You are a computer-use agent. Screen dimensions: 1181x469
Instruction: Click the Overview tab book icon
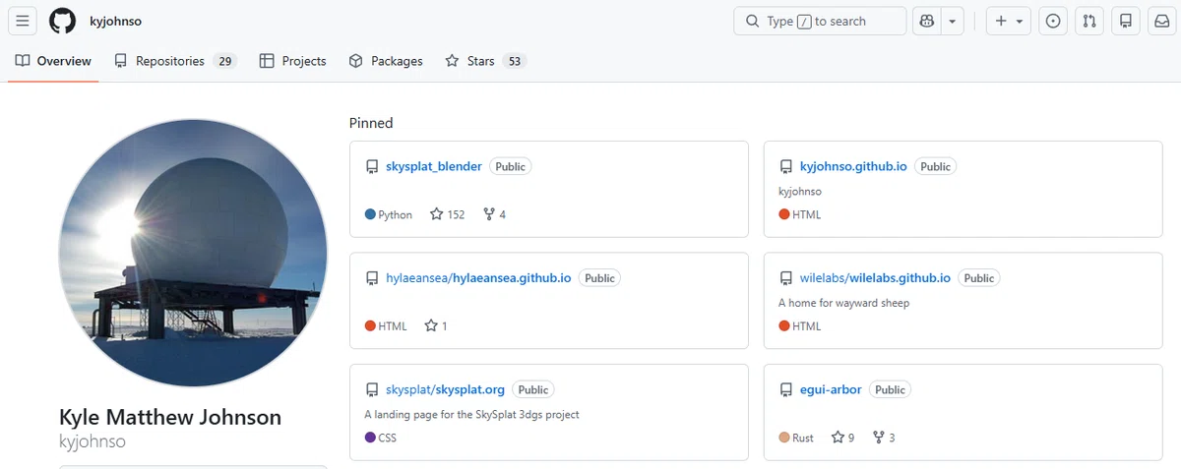pos(23,61)
